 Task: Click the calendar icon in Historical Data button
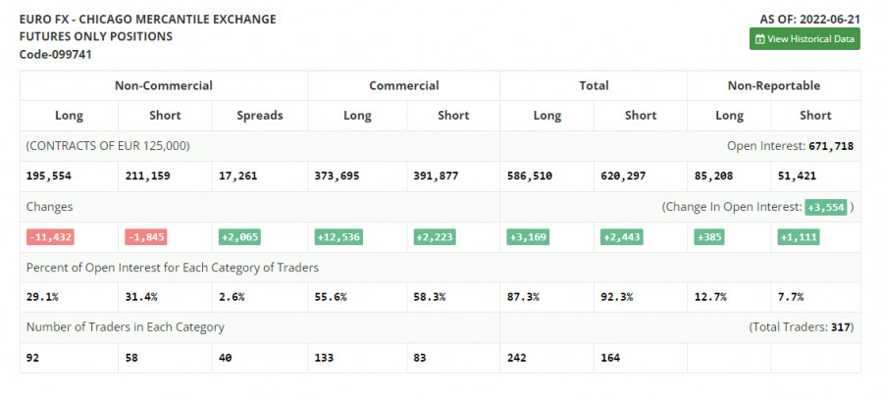click(760, 39)
